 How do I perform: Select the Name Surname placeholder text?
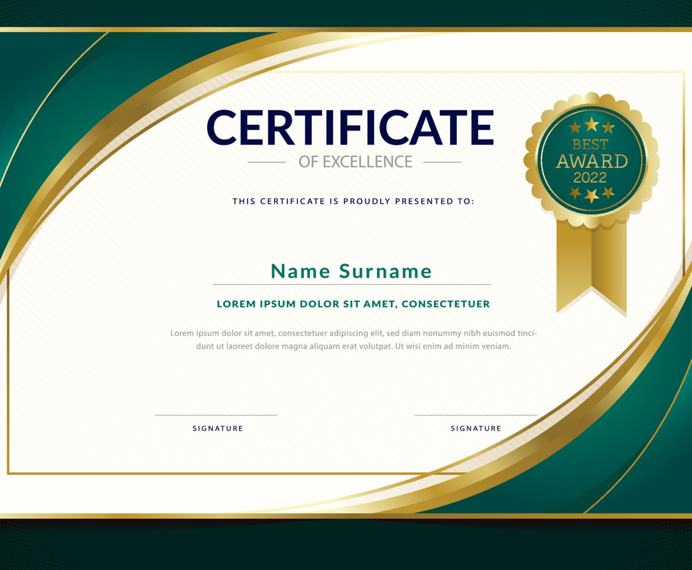[351, 271]
